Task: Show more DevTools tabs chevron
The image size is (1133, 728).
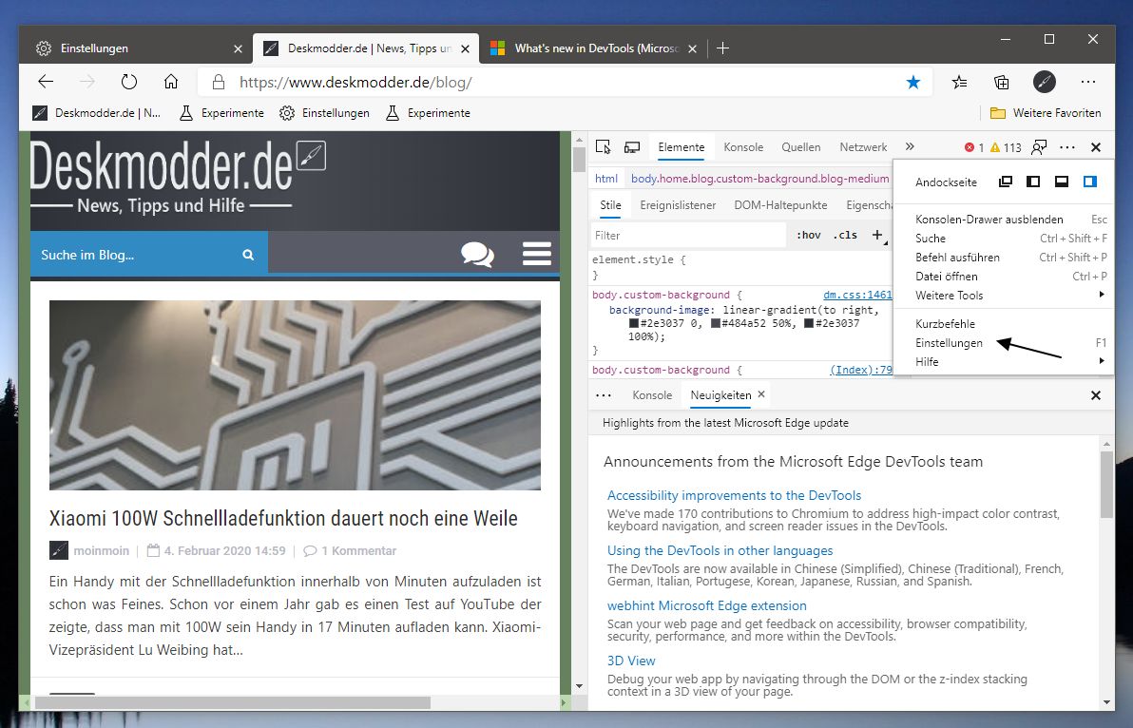Action: pyautogui.click(x=910, y=146)
